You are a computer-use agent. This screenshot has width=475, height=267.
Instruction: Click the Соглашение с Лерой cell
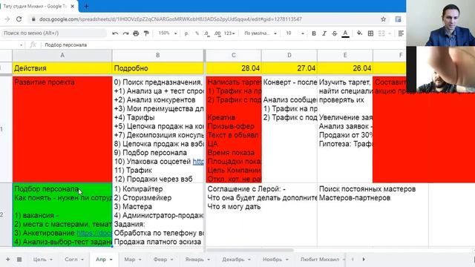point(261,215)
